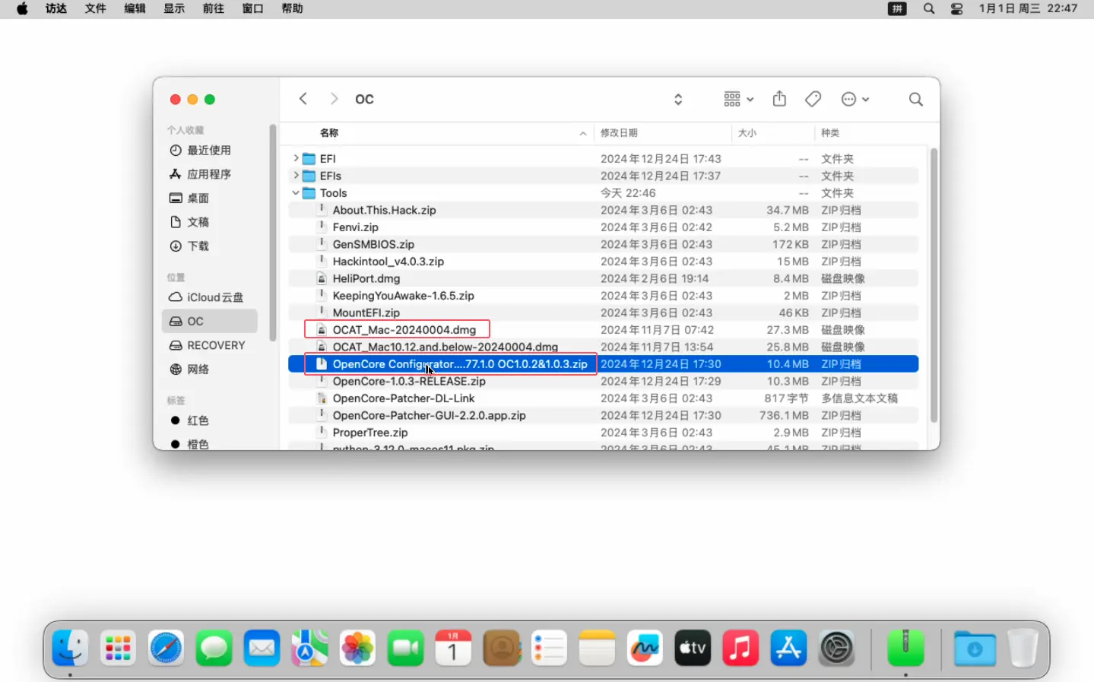Open the Finder search magnifier
The image size is (1094, 682).
916,99
